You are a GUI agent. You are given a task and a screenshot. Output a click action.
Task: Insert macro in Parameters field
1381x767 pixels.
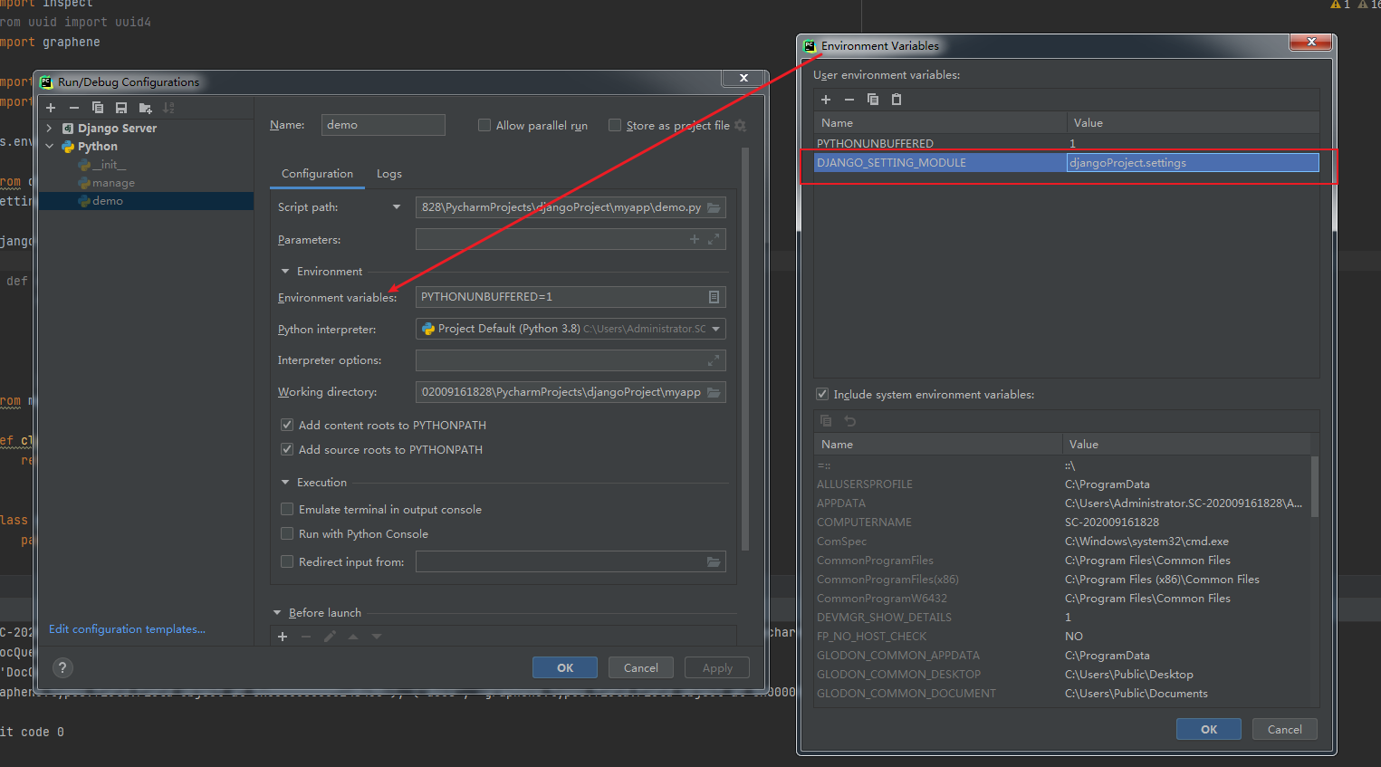pos(695,239)
